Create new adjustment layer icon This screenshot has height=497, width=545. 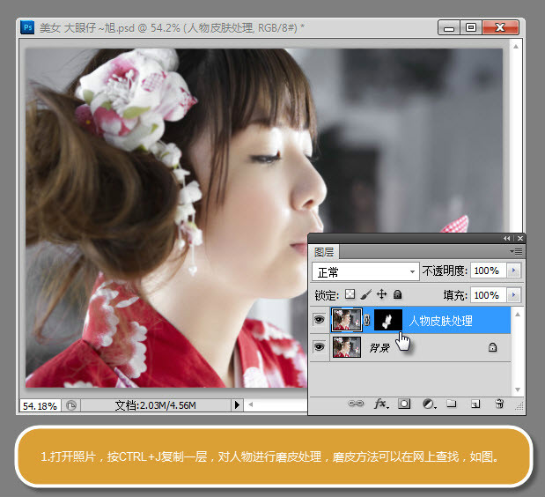coord(430,404)
